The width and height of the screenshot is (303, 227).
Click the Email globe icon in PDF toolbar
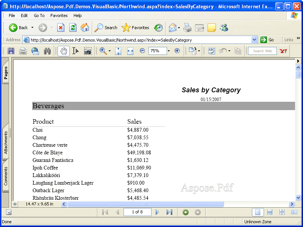pyautogui.click(x=35, y=51)
